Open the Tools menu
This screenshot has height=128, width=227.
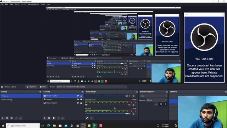pyautogui.click(x=43, y=4)
